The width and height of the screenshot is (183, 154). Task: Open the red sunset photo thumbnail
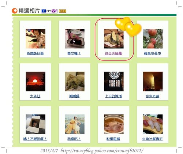(x=36, y=82)
